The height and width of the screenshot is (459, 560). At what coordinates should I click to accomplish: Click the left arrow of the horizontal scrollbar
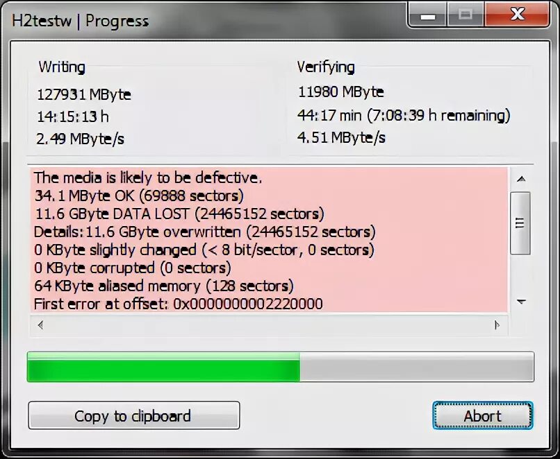point(40,325)
